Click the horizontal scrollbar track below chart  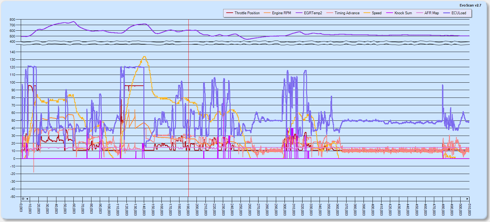(248, 199)
